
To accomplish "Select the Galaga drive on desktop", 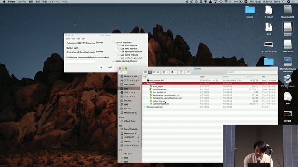I will point(288,29).
